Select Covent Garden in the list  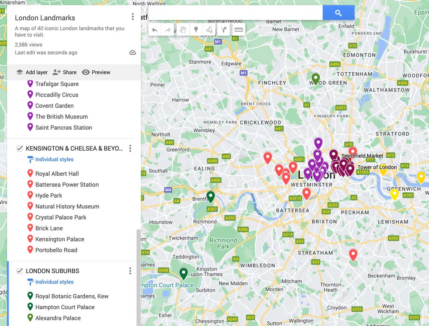coord(54,106)
